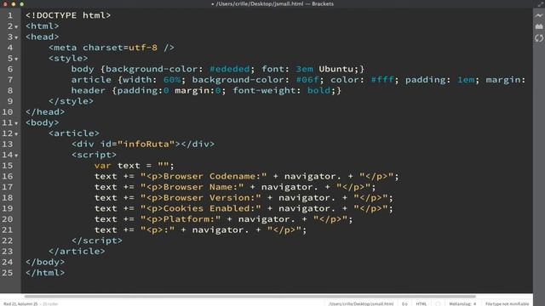Collapse the body tag fold arrow on line 11
Image resolution: width=545 pixels, height=306 pixels.
tap(16, 123)
